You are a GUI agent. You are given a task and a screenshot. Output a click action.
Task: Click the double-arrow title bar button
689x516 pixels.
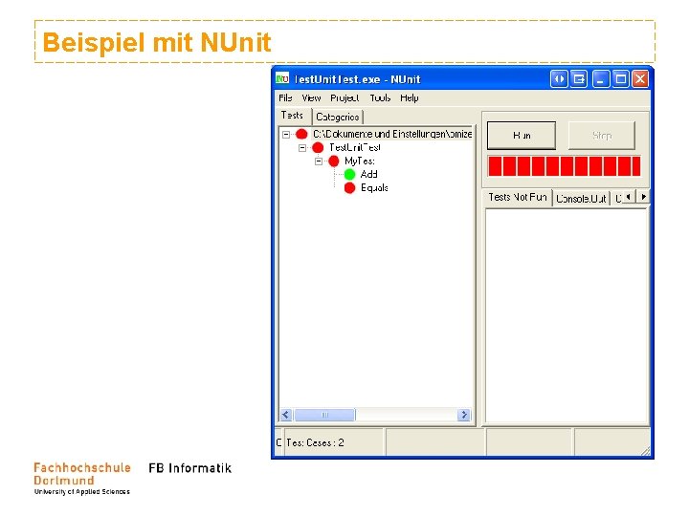click(x=559, y=79)
